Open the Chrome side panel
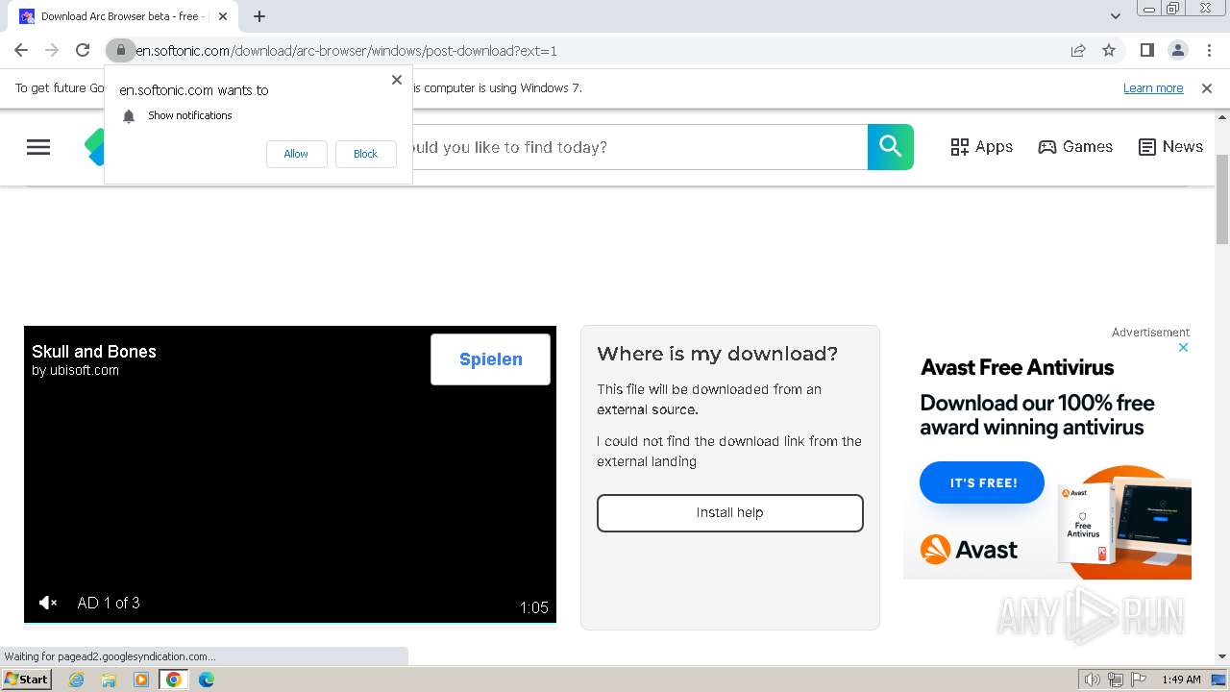1230x692 pixels. (1146, 50)
